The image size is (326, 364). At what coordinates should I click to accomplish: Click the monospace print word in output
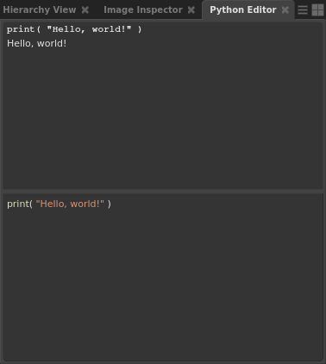(21, 29)
